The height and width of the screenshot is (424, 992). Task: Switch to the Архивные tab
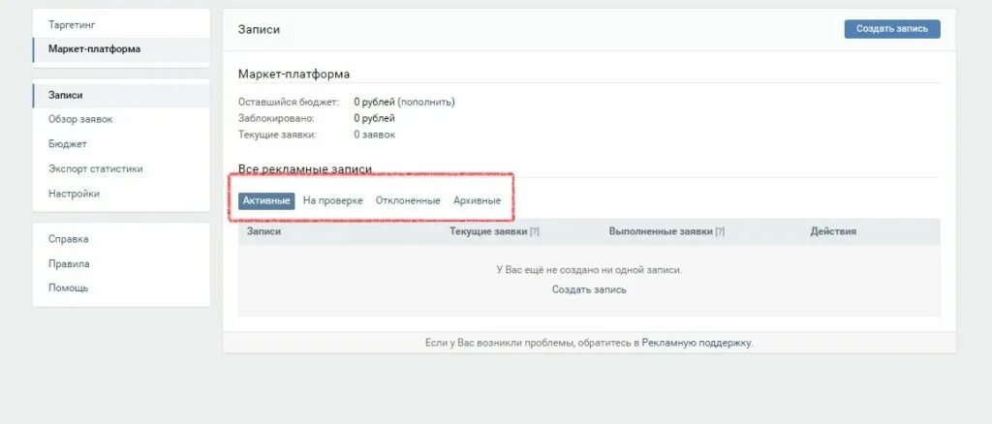[x=477, y=201]
